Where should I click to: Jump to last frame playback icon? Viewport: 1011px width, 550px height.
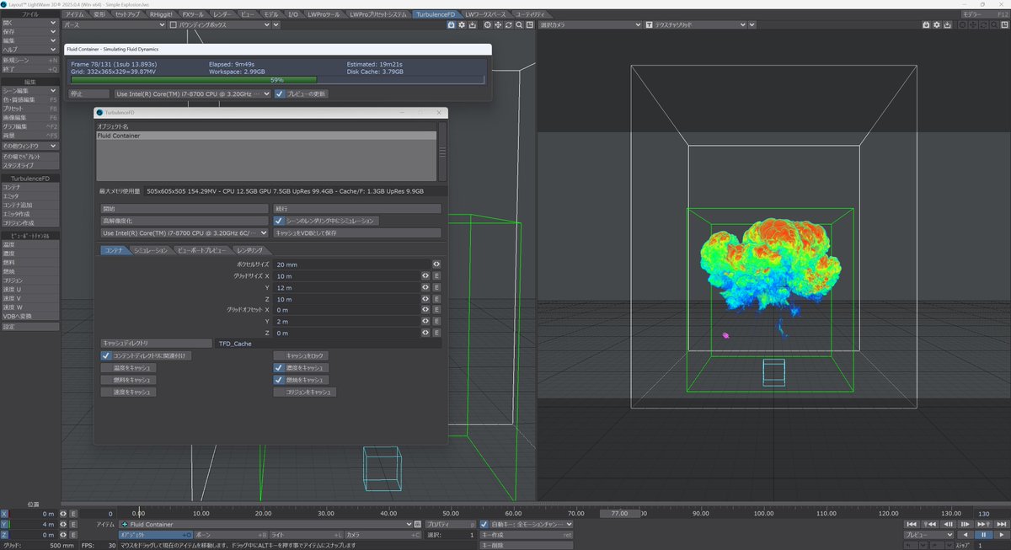[x=1000, y=524]
